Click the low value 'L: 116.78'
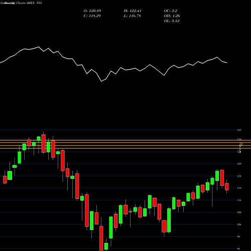251x251 pixels. point(132,16)
